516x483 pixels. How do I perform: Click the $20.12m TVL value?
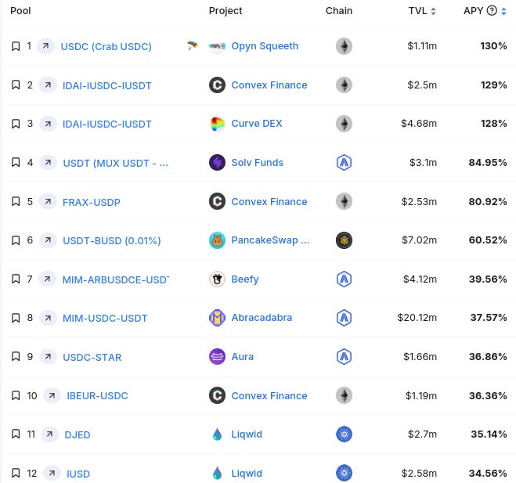tap(417, 318)
